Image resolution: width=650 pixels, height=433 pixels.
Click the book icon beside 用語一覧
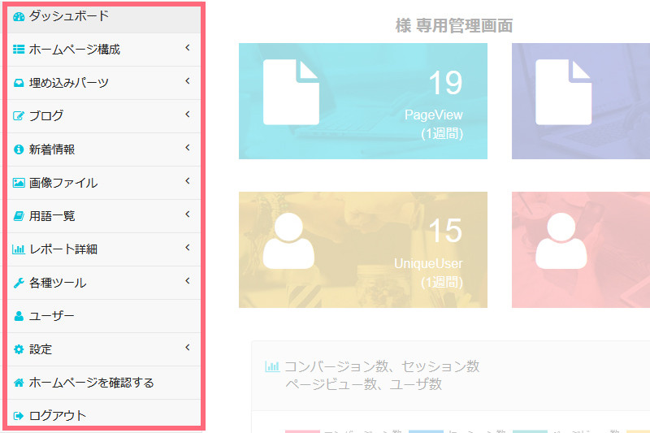pos(19,216)
